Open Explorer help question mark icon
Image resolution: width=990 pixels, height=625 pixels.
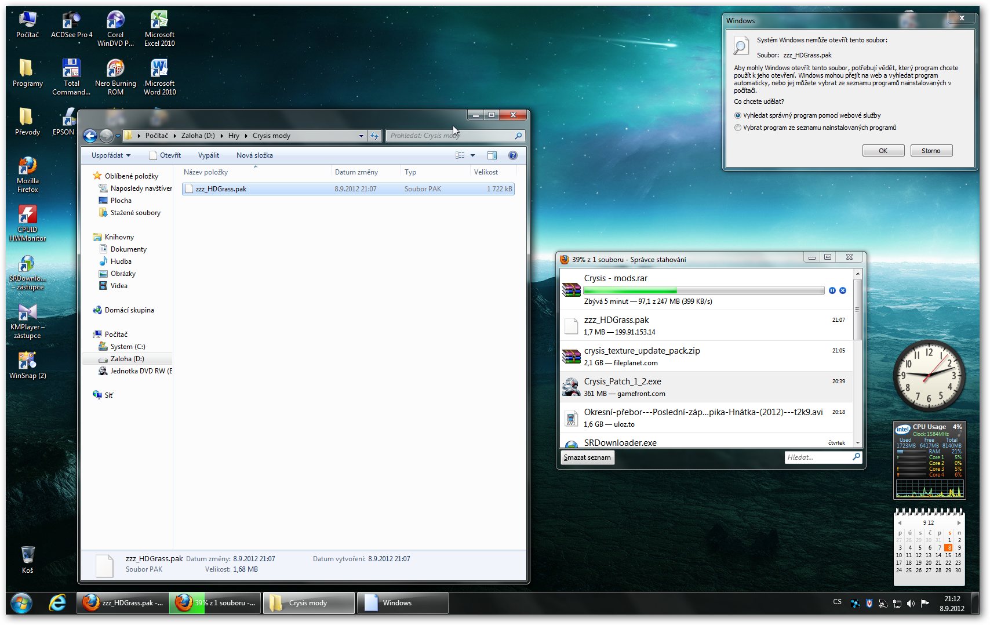click(x=513, y=155)
